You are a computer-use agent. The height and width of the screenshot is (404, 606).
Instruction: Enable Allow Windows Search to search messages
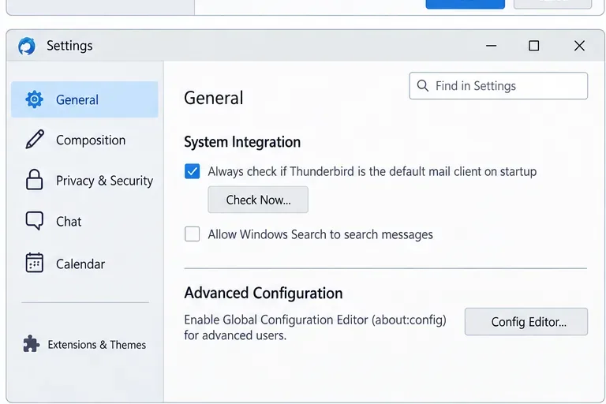click(x=192, y=234)
